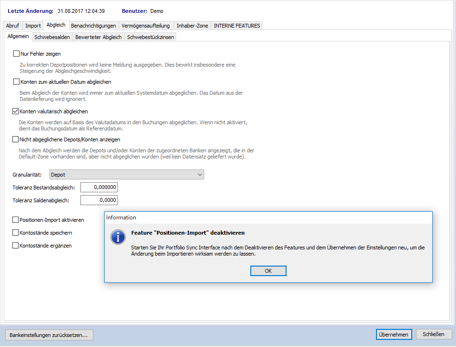Switch to the Abruf tab

pyautogui.click(x=12, y=26)
